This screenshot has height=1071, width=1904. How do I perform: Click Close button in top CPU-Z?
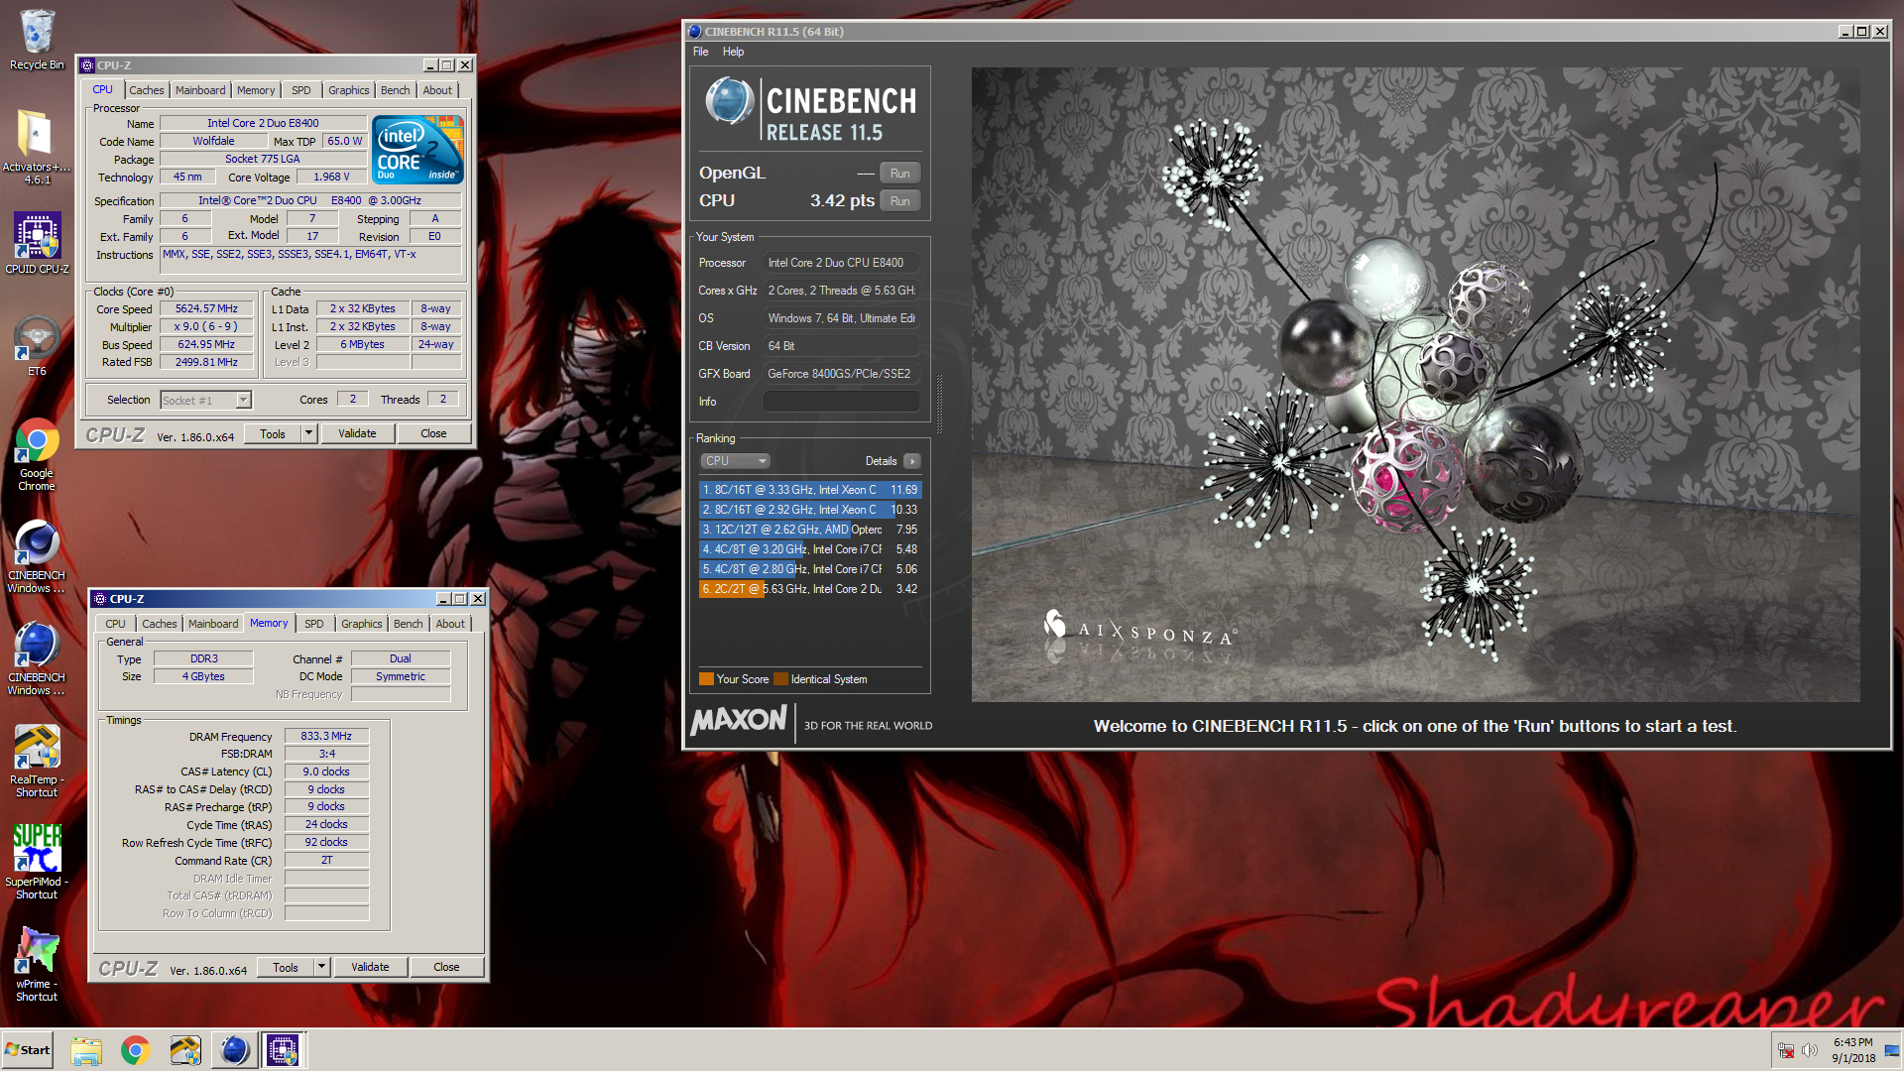(x=433, y=433)
